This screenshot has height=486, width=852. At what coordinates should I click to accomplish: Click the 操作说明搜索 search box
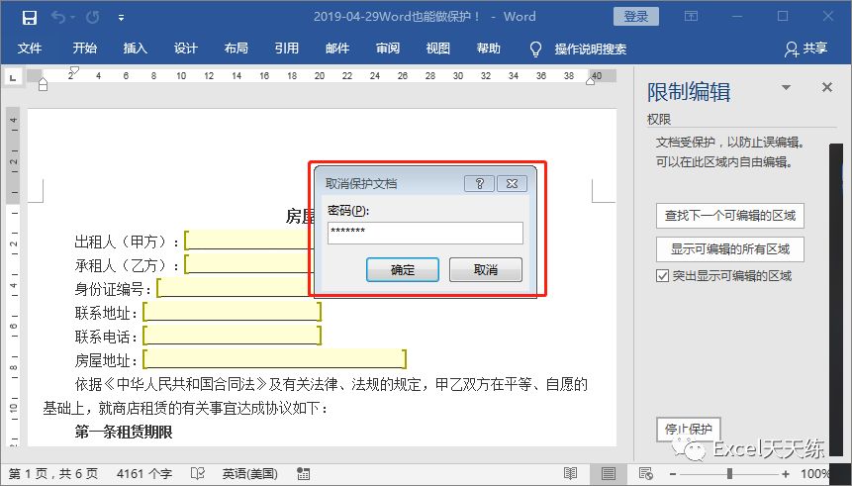[590, 49]
